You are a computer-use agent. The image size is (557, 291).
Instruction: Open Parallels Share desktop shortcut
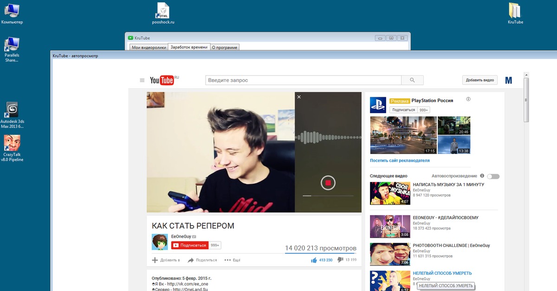(x=12, y=50)
